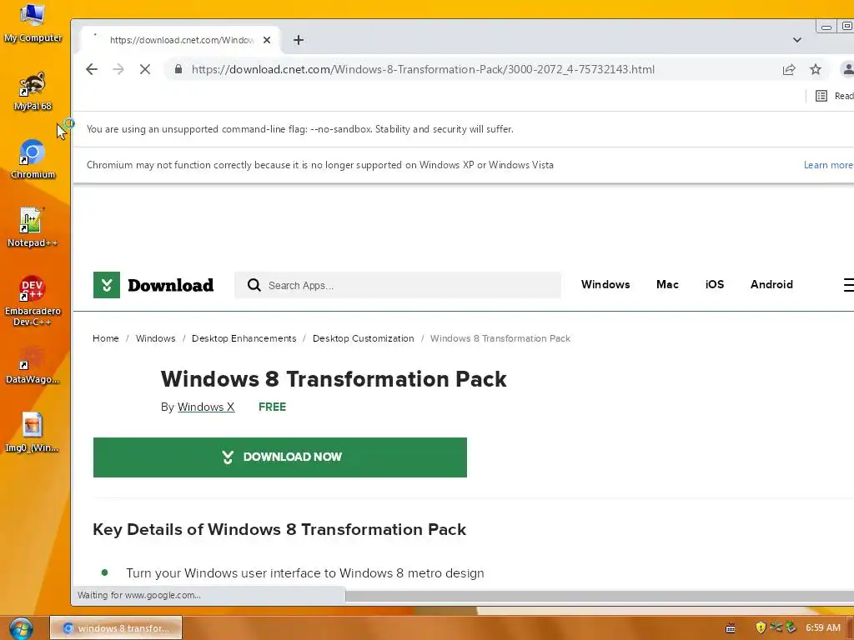This screenshot has height=640, width=854.
Task: Minimize the Chromium window
Action: coord(826,27)
